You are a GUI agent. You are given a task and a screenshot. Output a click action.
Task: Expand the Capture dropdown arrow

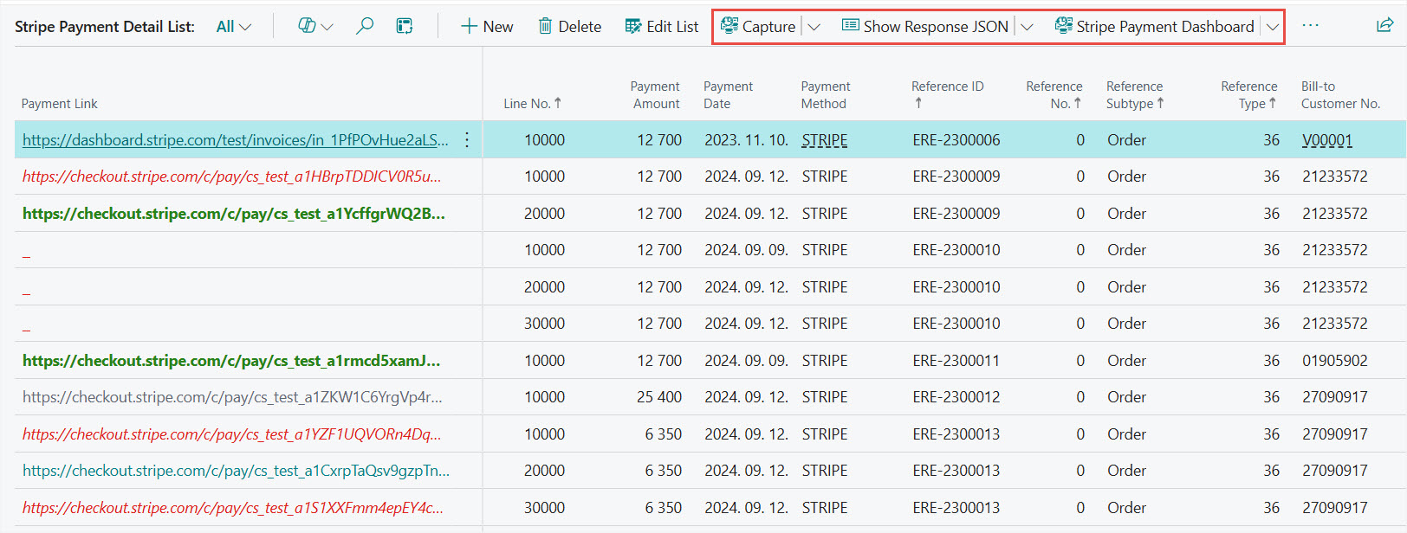(x=814, y=27)
